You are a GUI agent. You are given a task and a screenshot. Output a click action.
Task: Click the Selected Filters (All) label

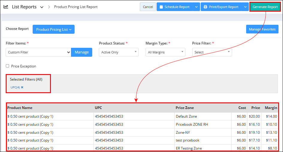(26, 79)
